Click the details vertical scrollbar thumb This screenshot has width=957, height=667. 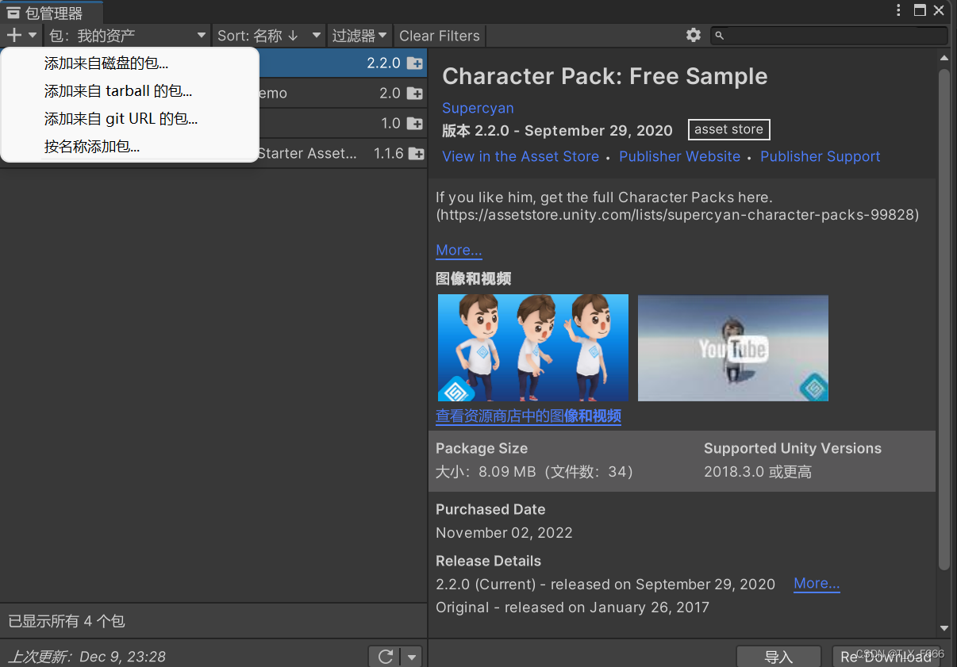[x=944, y=319]
